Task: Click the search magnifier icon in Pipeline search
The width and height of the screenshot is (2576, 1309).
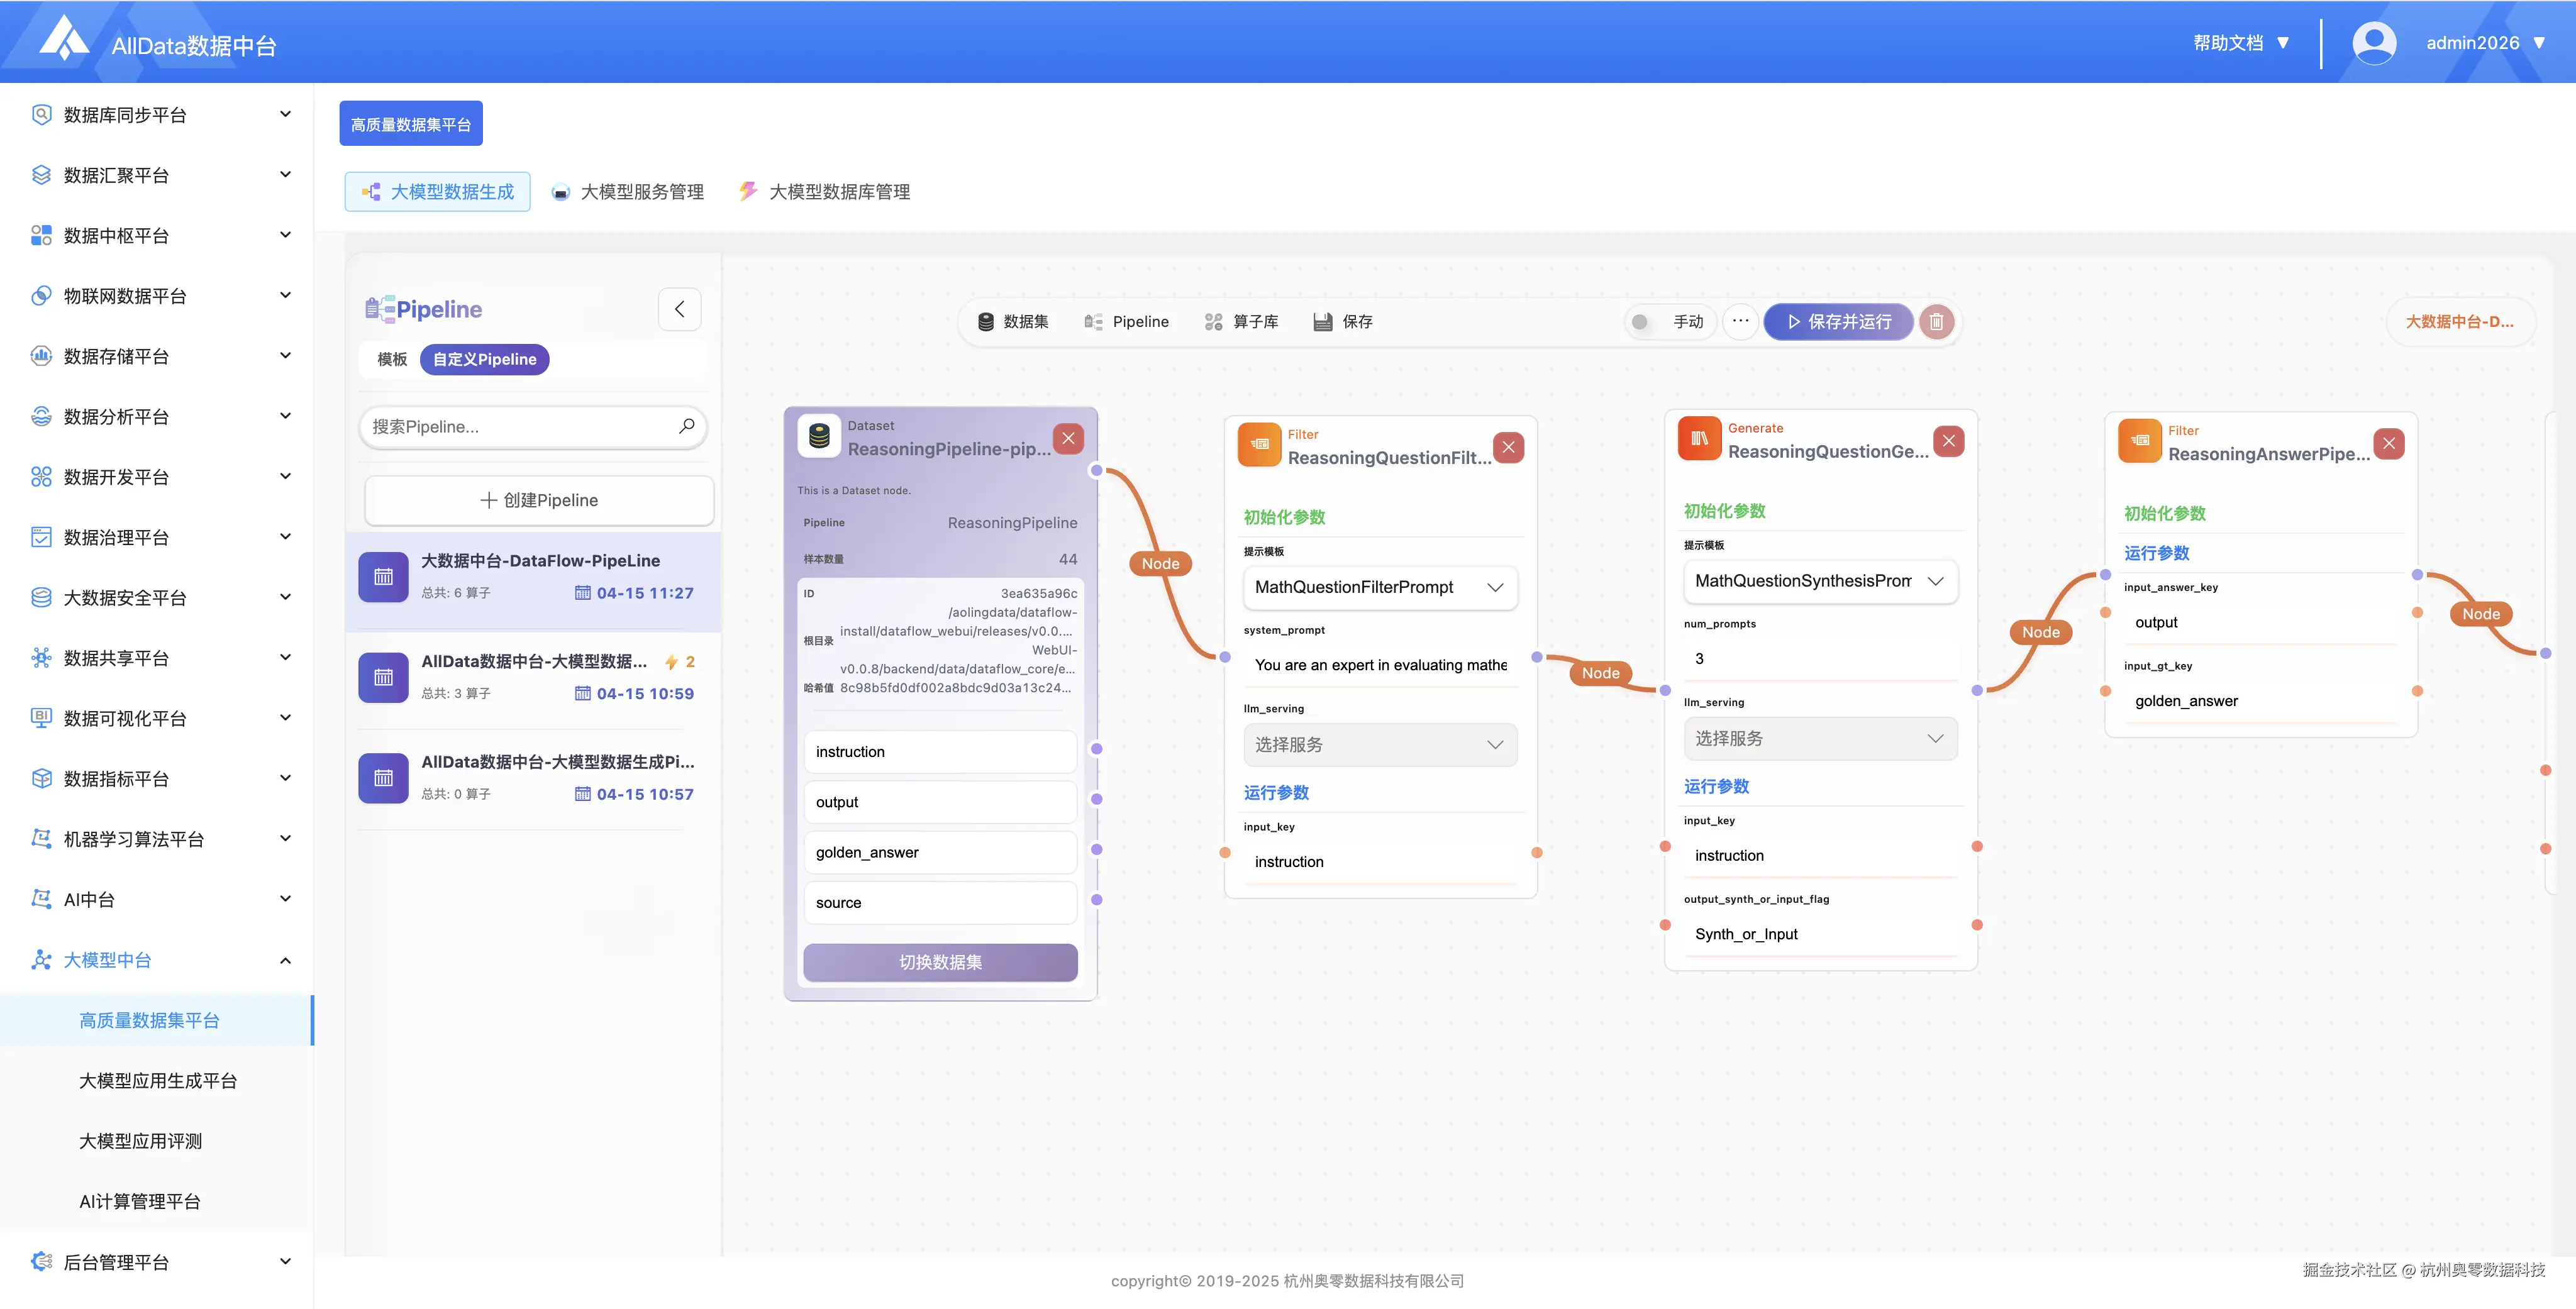Action: [686, 427]
